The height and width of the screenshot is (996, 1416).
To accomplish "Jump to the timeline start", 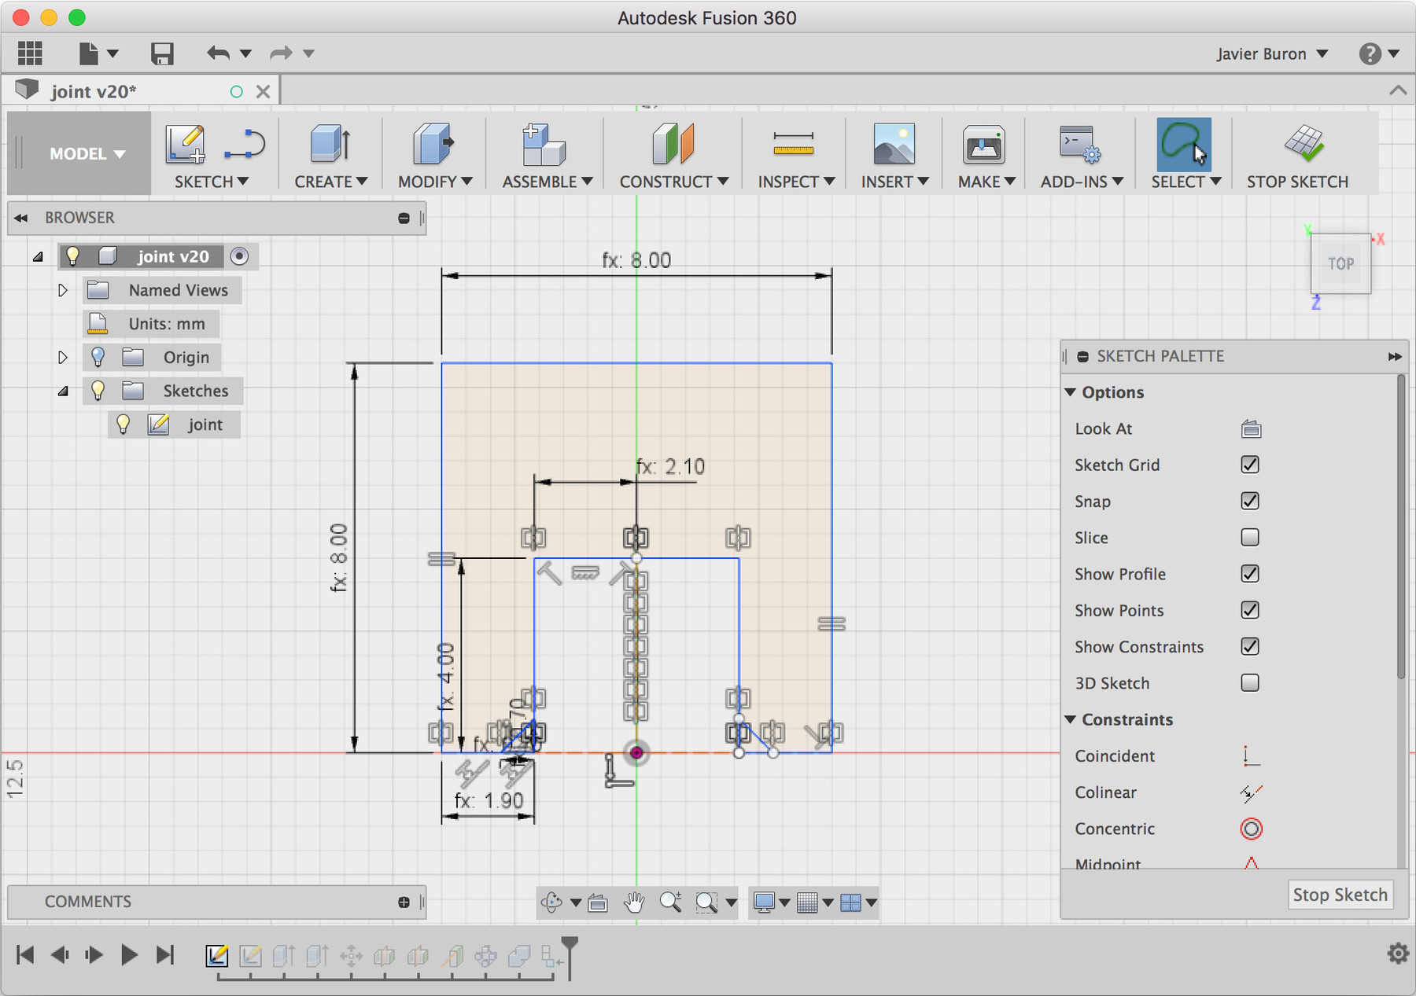I will click(x=25, y=955).
